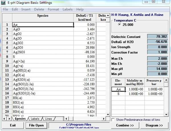The width and height of the screenshot is (171, 131).
Task: Open the Insert menu
Action: click(x=26, y=9)
